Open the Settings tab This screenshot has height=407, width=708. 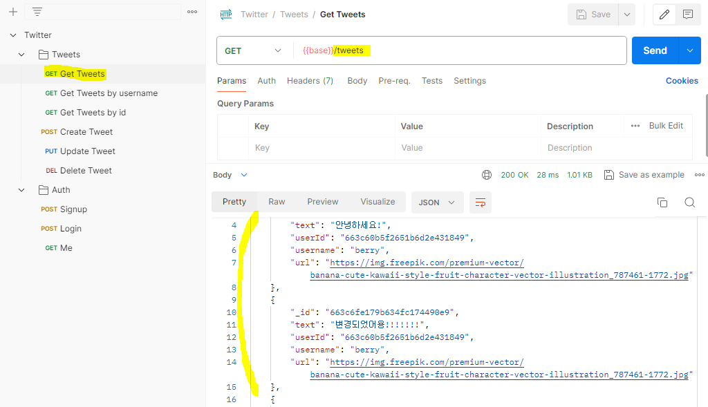tap(469, 81)
